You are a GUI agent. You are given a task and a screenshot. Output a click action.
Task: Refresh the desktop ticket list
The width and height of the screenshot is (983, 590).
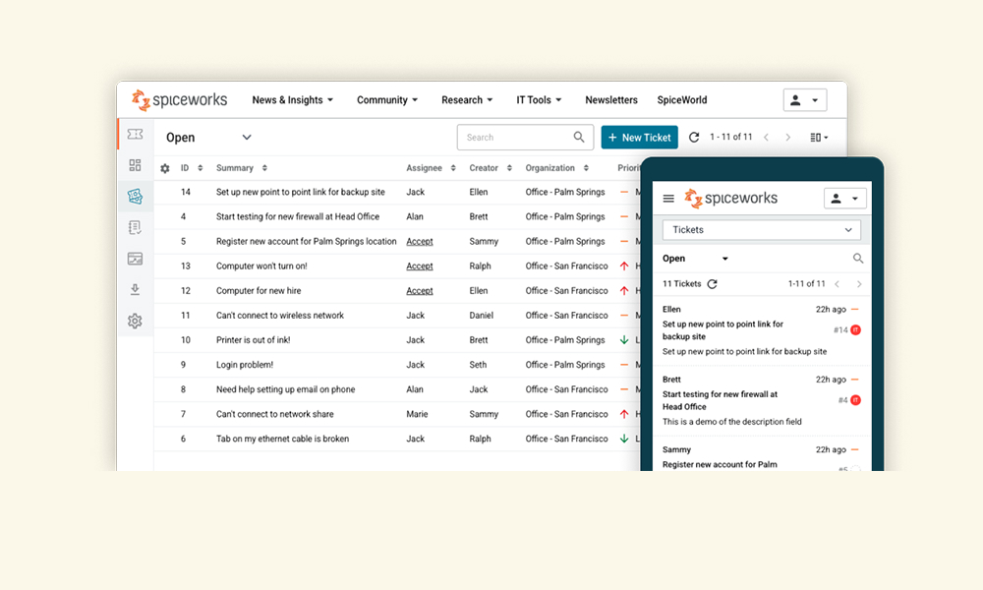click(693, 137)
